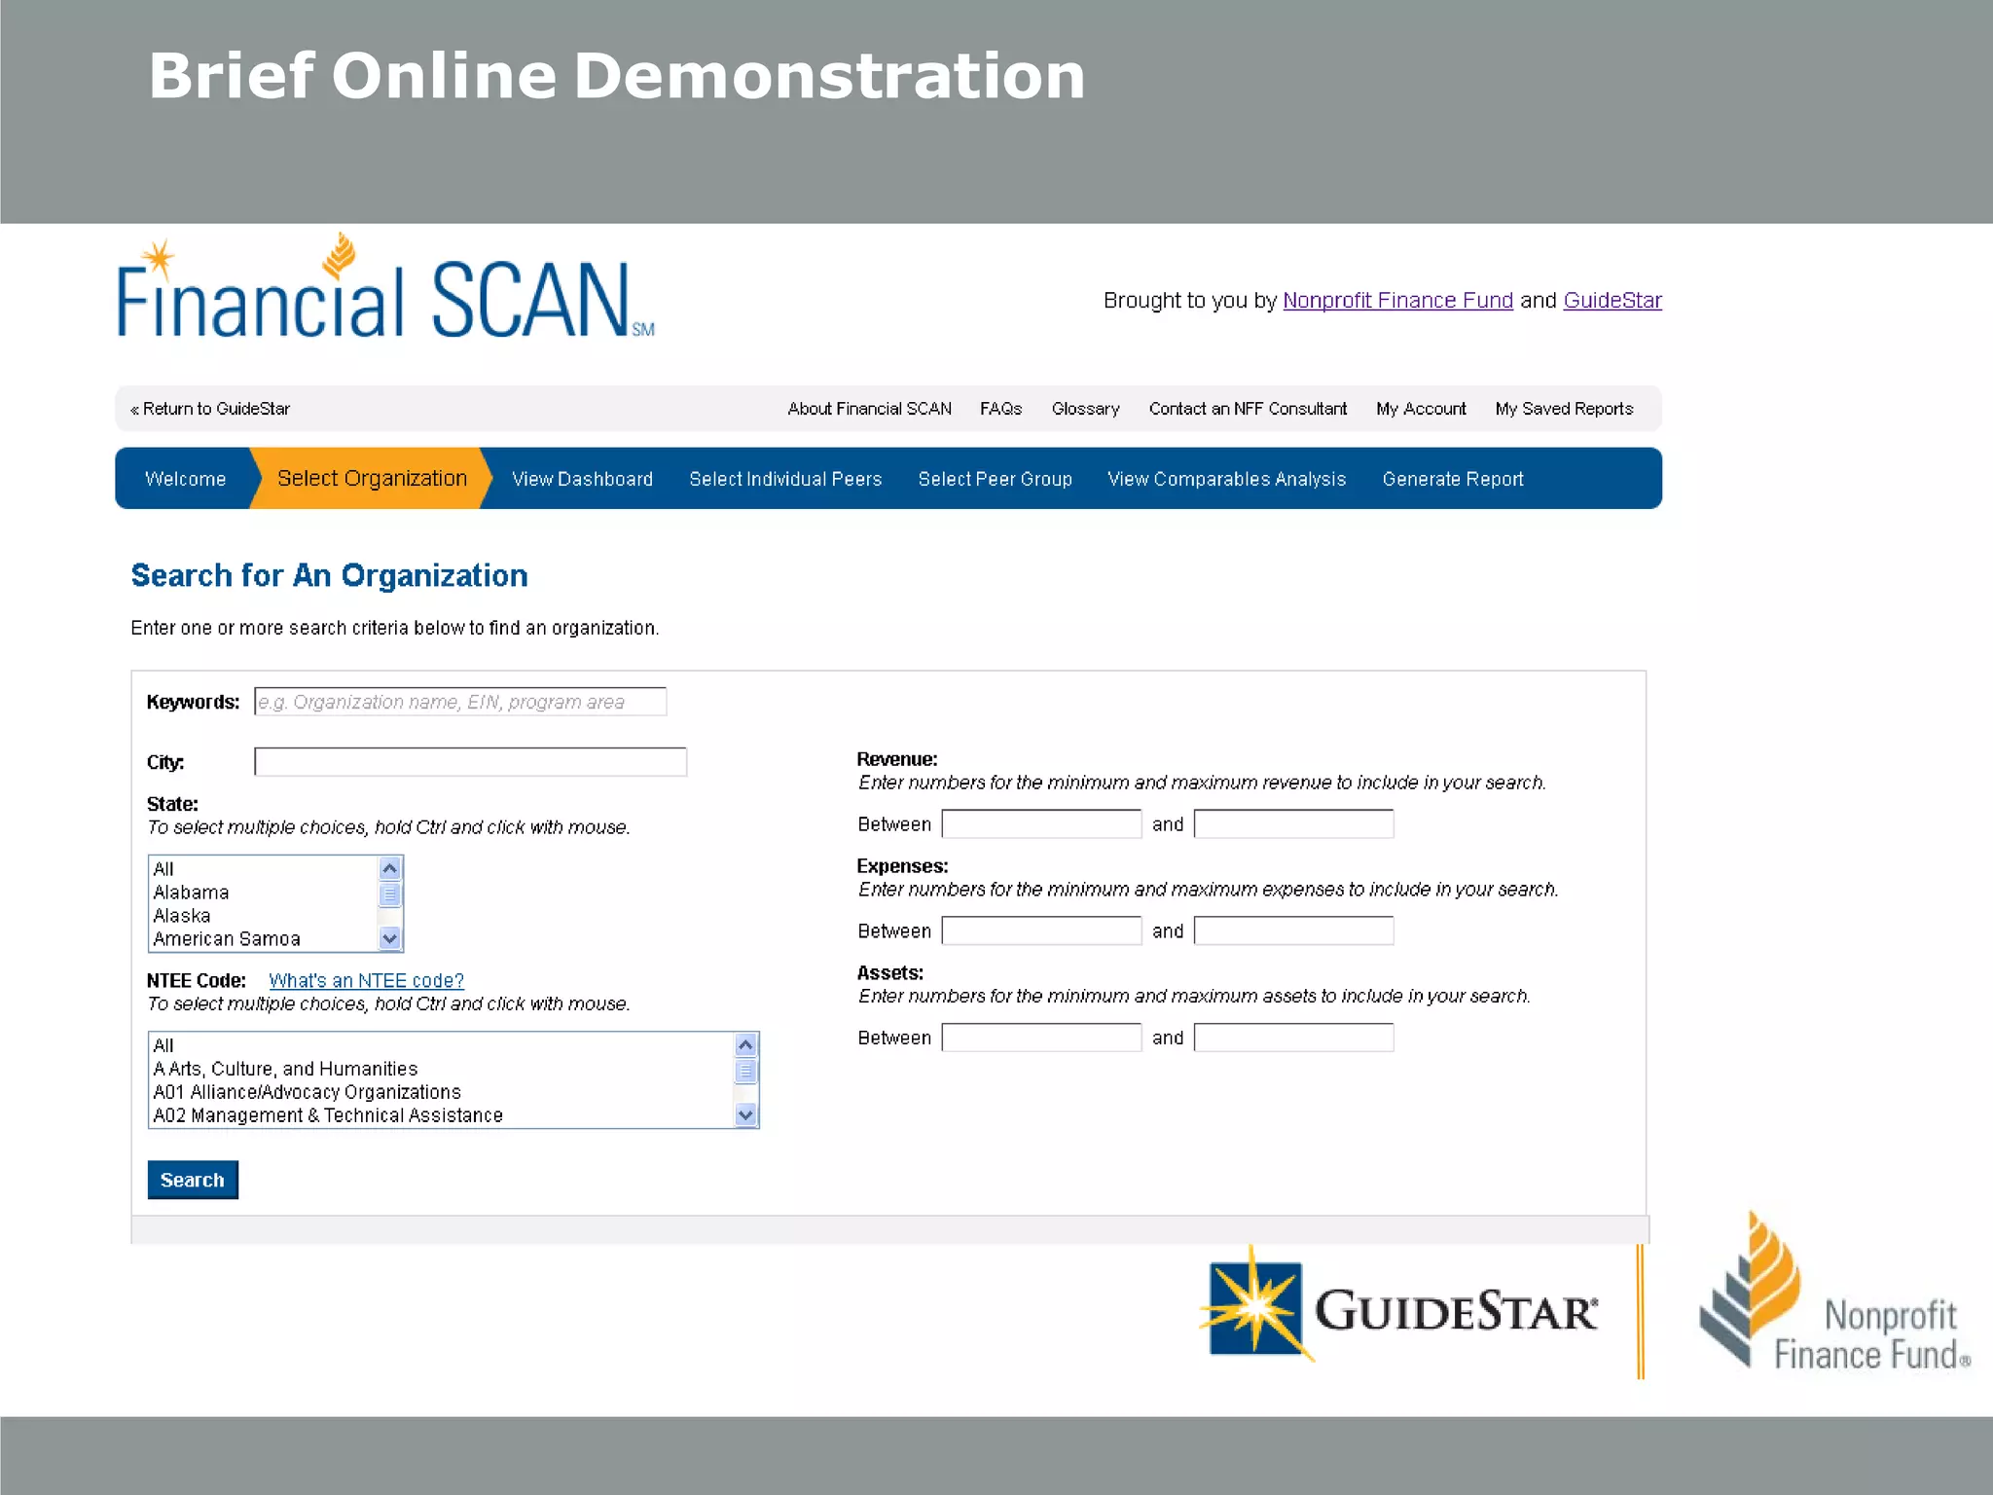Click the NTEE list scrollbar thumb
The image size is (1993, 1495).
click(746, 1071)
